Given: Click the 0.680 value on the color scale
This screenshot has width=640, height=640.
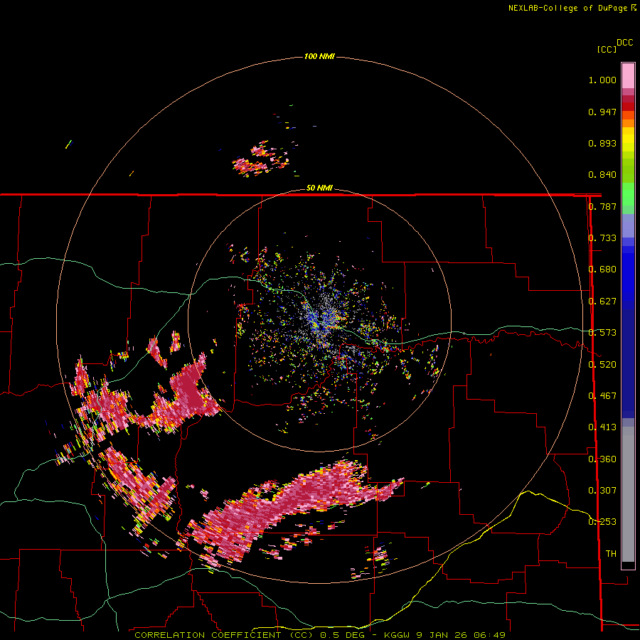Looking at the screenshot, I should click(x=602, y=270).
